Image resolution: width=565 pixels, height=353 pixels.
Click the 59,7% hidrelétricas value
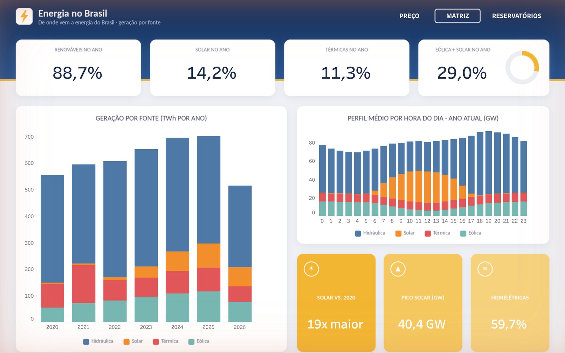509,324
